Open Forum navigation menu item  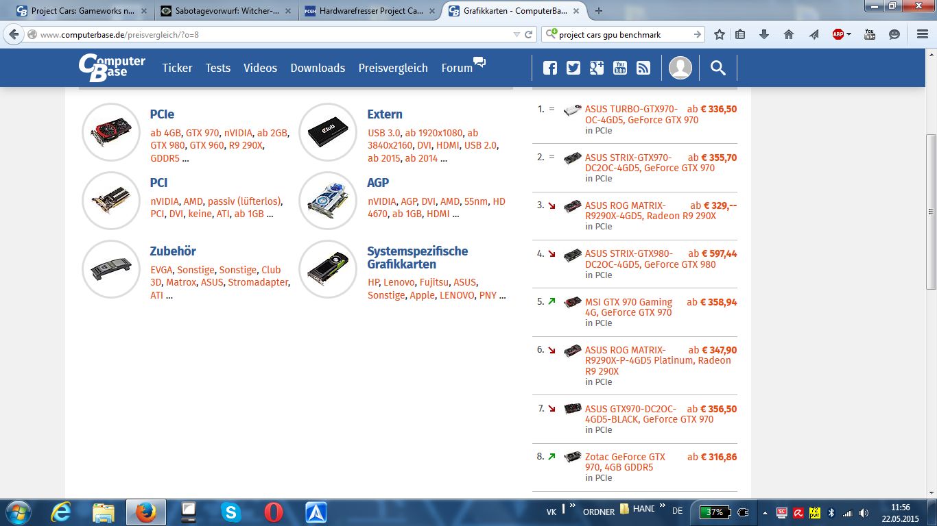click(457, 68)
